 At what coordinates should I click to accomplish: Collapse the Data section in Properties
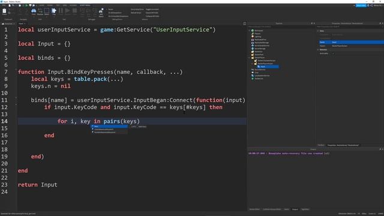point(318,31)
